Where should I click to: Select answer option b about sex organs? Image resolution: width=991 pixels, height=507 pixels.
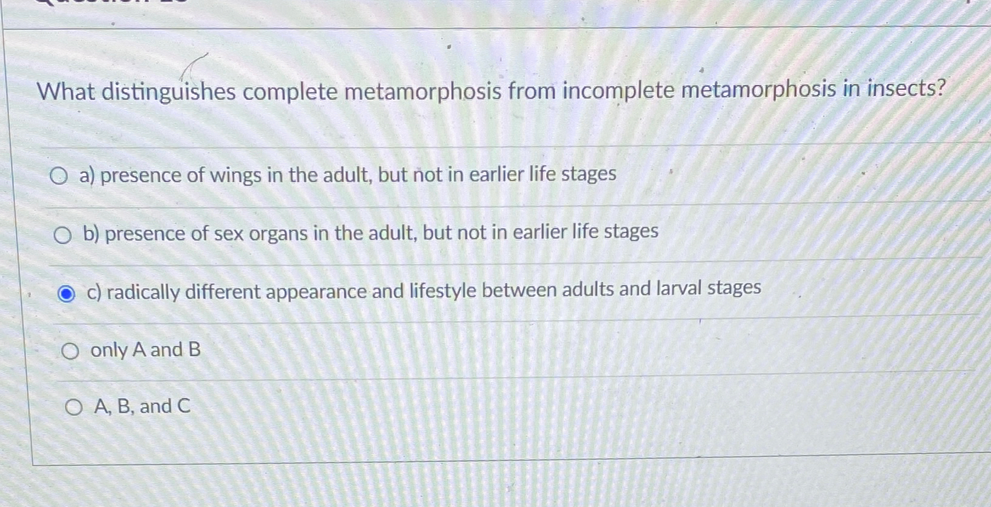point(63,234)
